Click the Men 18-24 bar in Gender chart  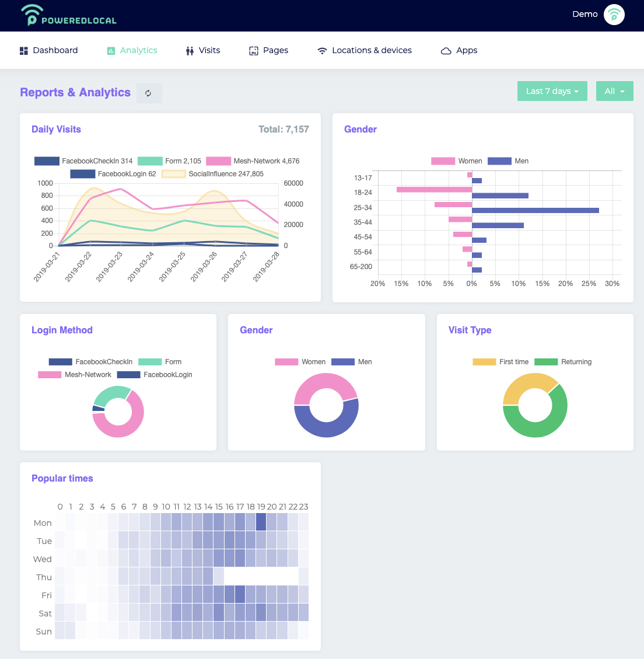pos(500,196)
